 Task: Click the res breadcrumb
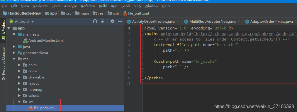tap(99, 13)
